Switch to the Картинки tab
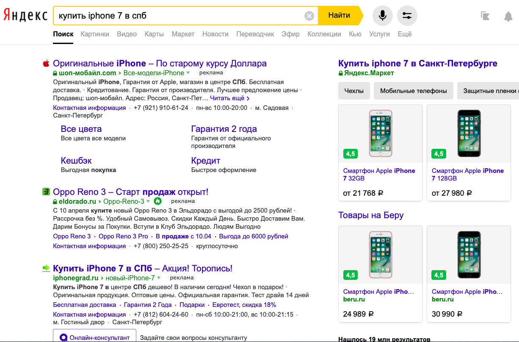This screenshot has height=342, width=519. (95, 34)
